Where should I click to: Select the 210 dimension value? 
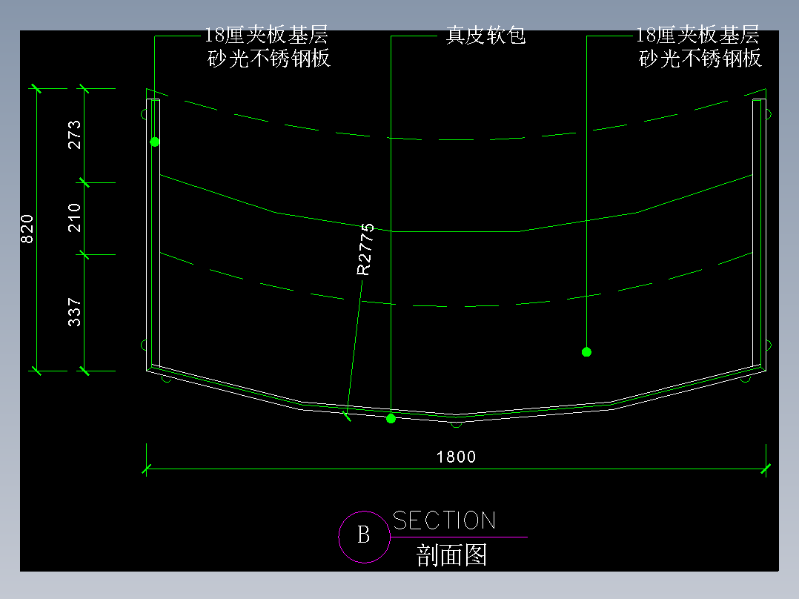(74, 218)
